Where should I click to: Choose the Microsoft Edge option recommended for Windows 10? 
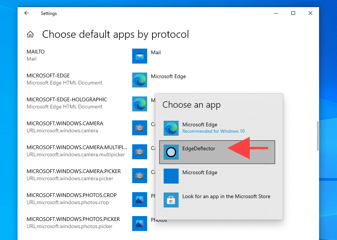(217, 128)
